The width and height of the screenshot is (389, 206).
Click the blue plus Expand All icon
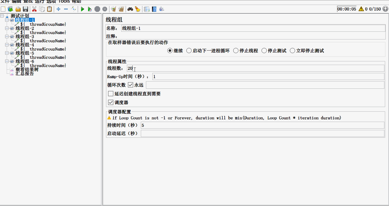click(58, 9)
